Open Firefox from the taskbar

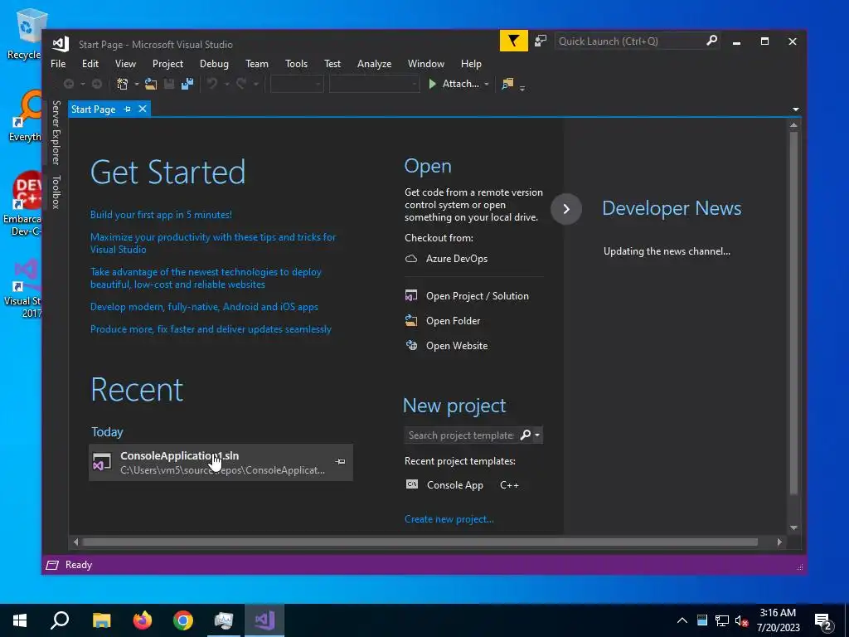[143, 620]
